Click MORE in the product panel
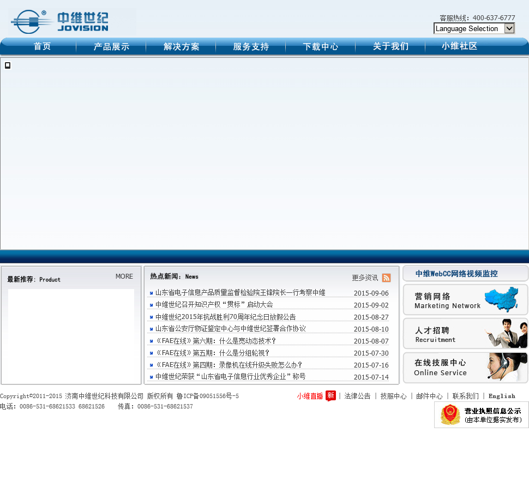529x481 pixels. tap(124, 276)
